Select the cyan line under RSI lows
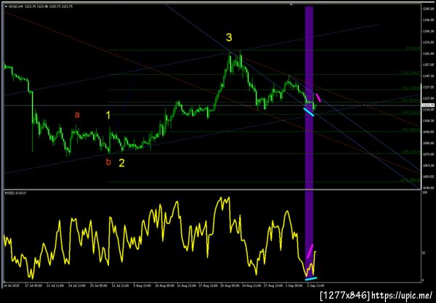 point(311,278)
